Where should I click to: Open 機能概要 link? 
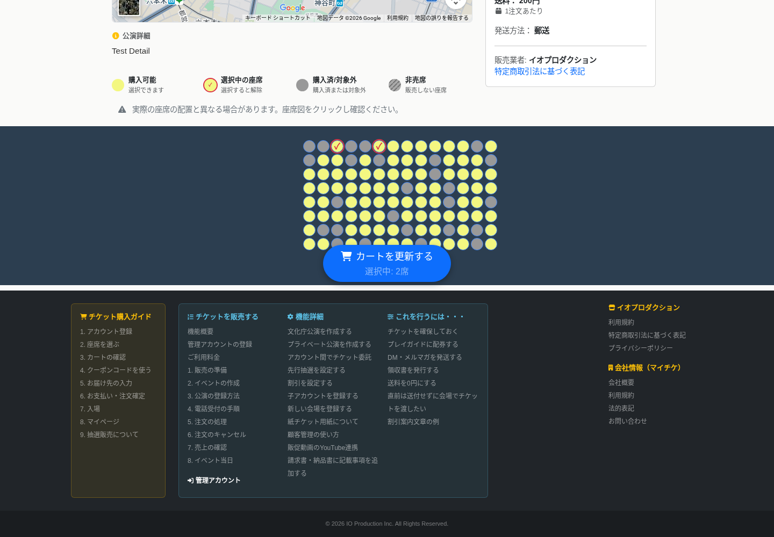click(200, 332)
